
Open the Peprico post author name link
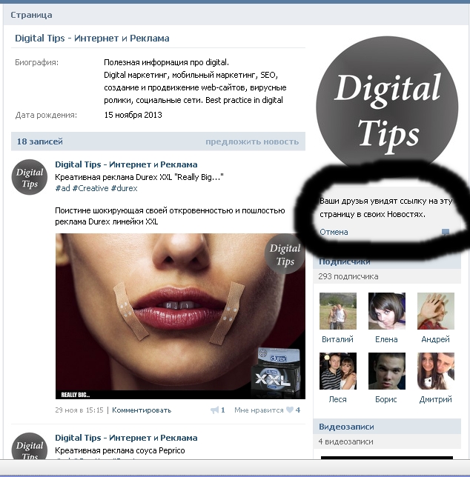pos(126,438)
